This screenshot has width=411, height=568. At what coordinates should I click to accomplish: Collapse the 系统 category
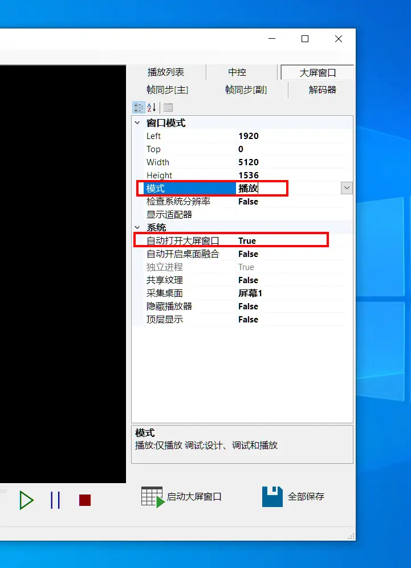point(137,227)
